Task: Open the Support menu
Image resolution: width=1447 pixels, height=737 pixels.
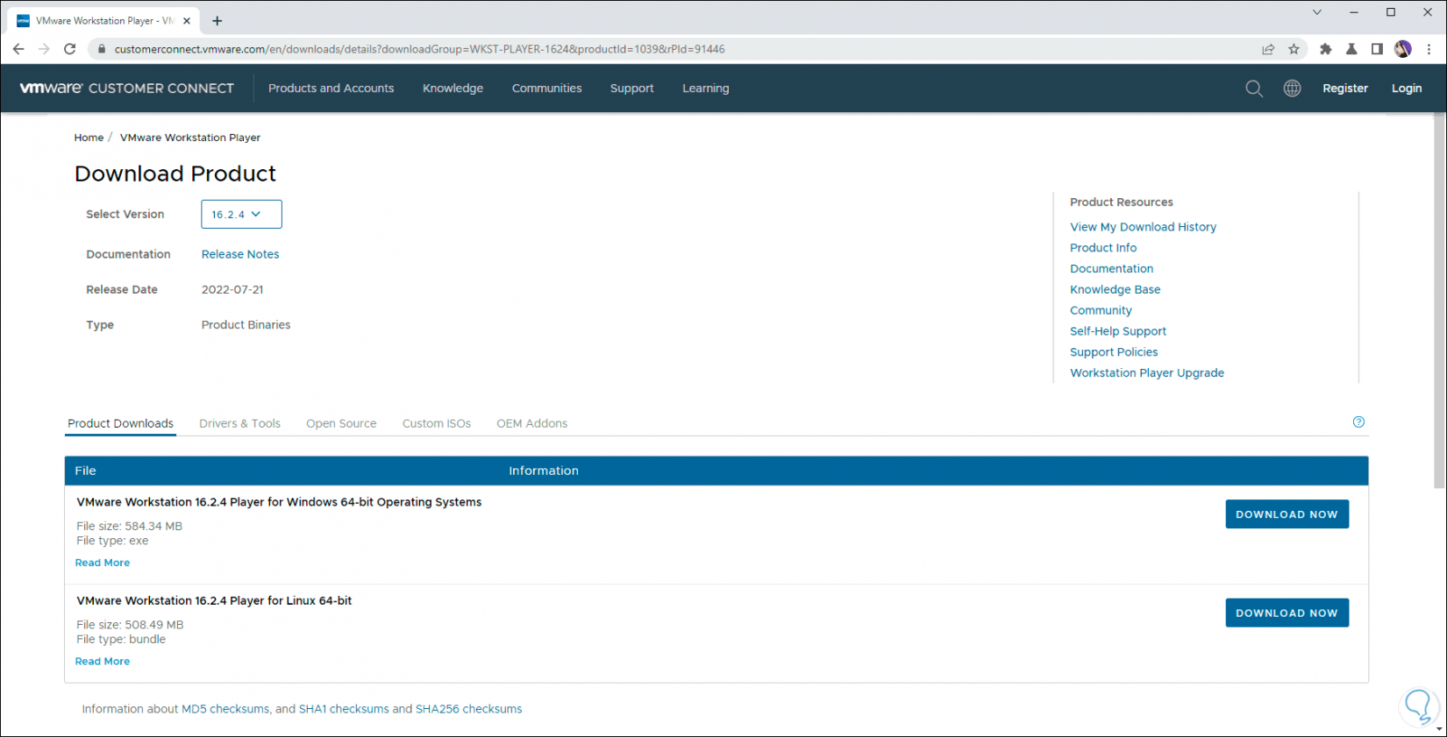Action: pyautogui.click(x=631, y=89)
